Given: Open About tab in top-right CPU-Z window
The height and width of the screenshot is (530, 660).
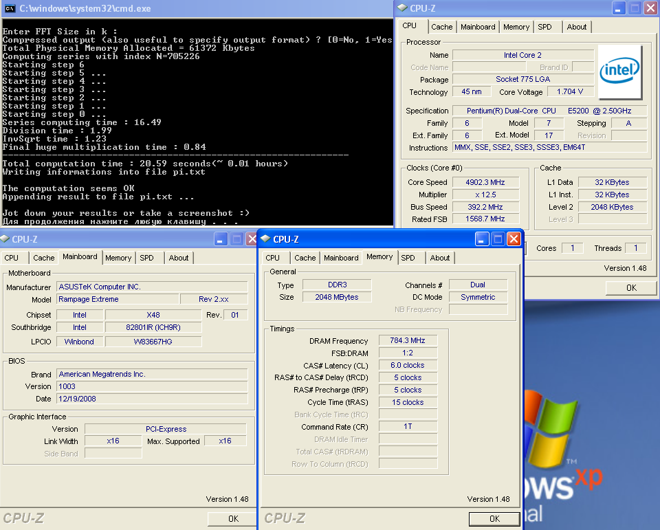Looking at the screenshot, I should click(x=577, y=27).
